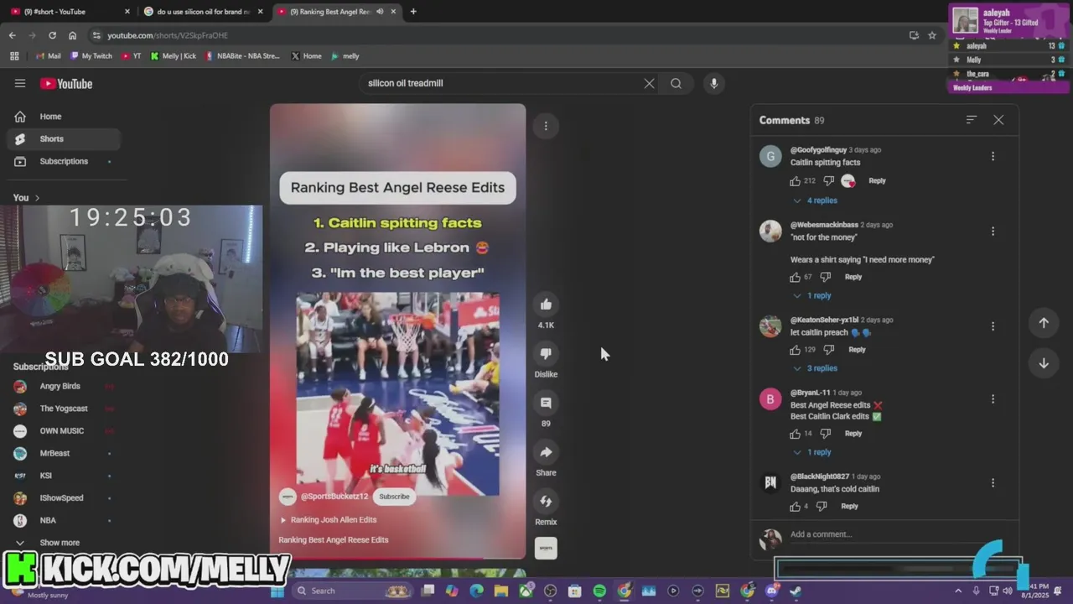Bookmark this page with the star icon

(x=931, y=35)
